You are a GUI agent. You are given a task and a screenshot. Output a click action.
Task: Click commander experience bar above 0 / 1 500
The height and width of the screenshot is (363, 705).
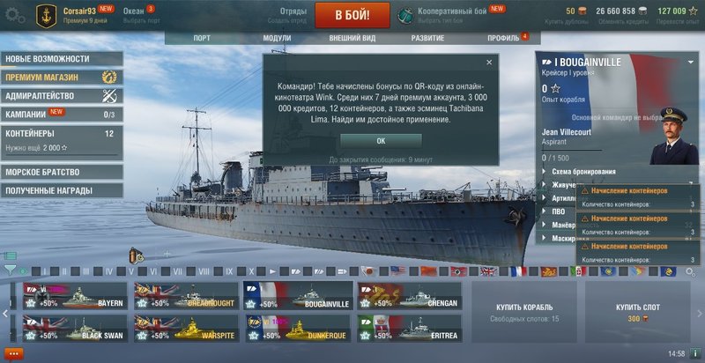(571, 150)
